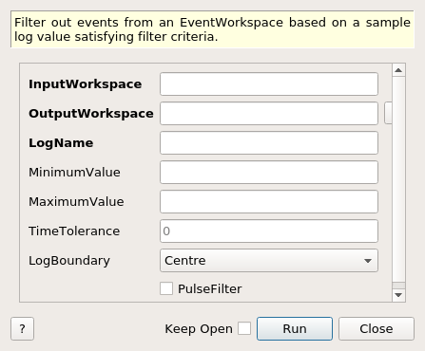Run the filter algorithm
This screenshot has width=425, height=351.
[x=295, y=329]
